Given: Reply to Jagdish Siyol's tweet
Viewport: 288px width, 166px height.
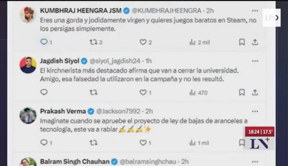Looking at the screenshot, I should [44, 92].
